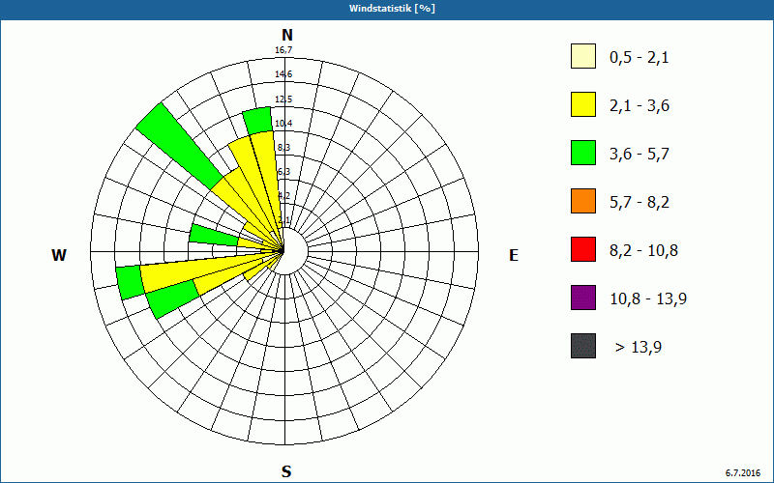Click the 10,4 radial axis value

pos(283,124)
